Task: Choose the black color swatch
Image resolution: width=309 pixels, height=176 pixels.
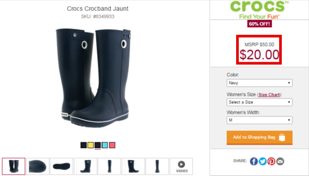Action: click(x=83, y=145)
